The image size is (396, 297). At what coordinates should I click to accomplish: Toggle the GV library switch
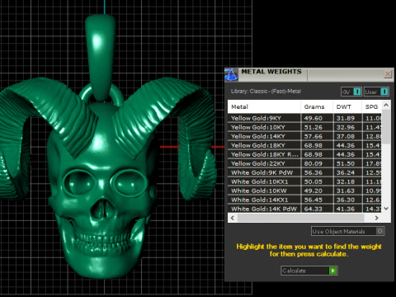[351, 92]
